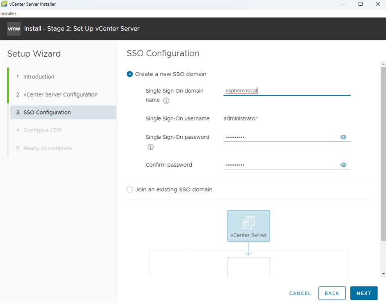Viewport: 386px width, 303px height.
Task: Focus the Single Sign-On password field
Action: point(281,137)
